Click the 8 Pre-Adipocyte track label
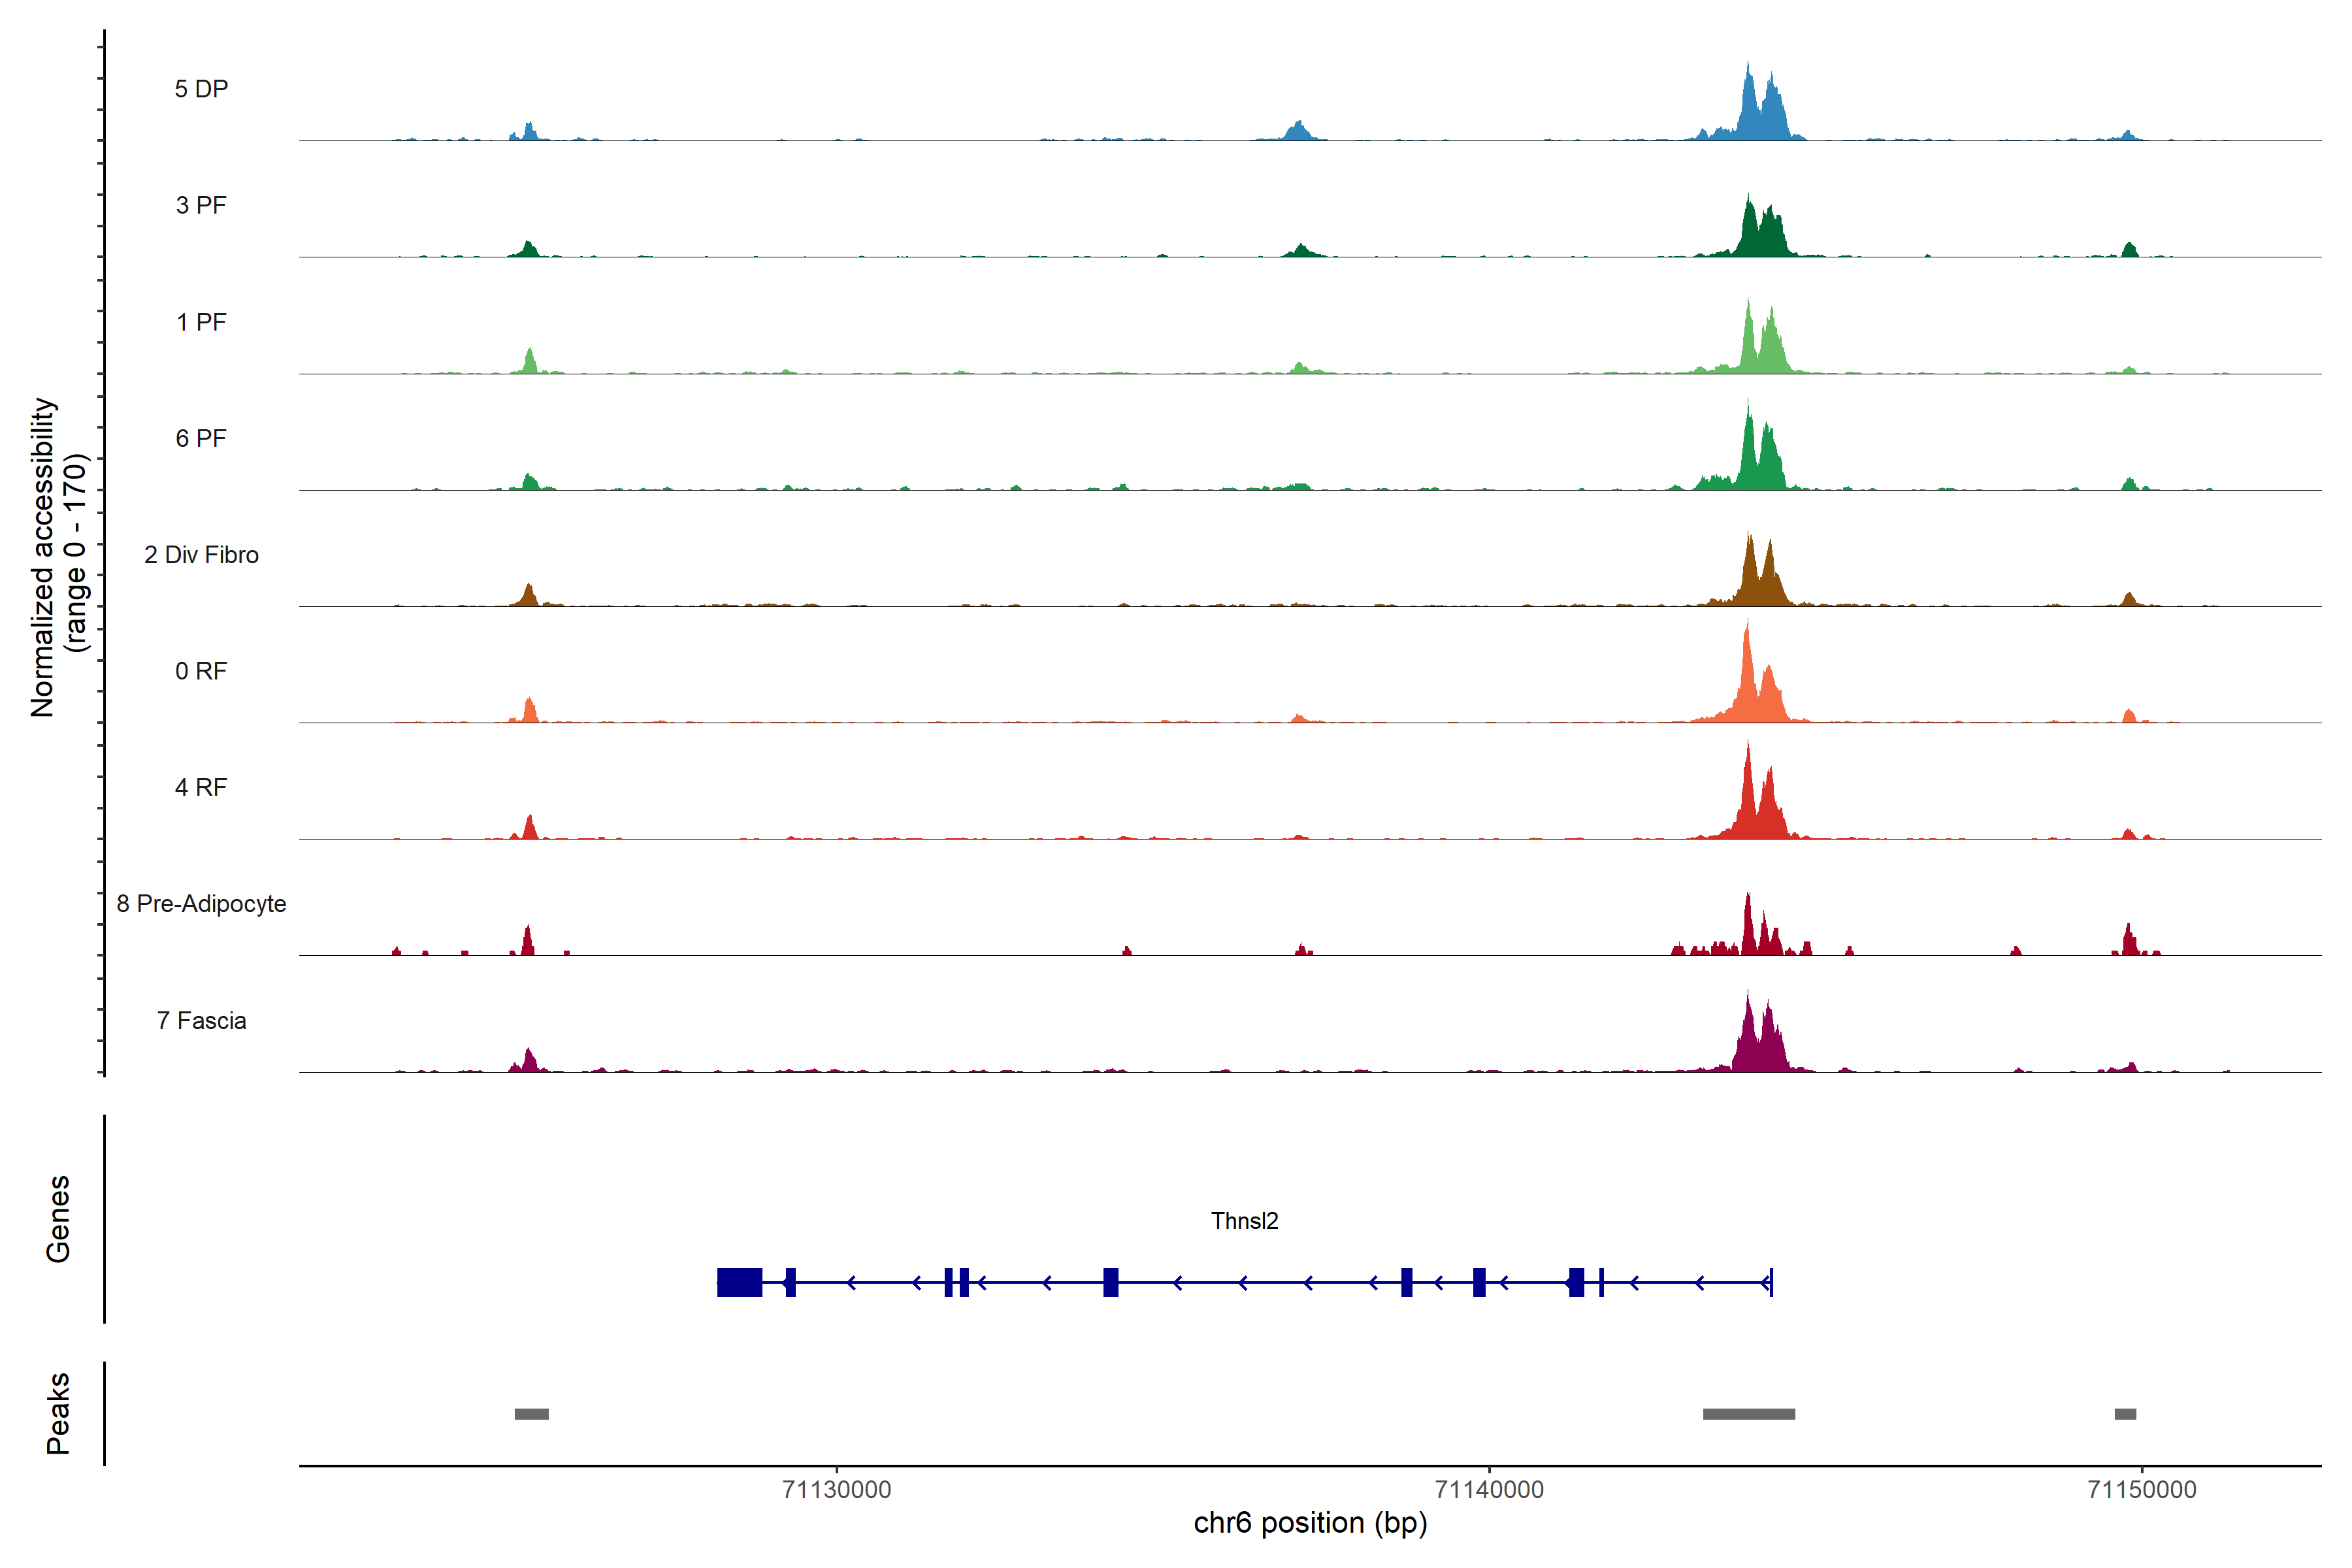The height and width of the screenshot is (1568, 2352). (x=201, y=904)
